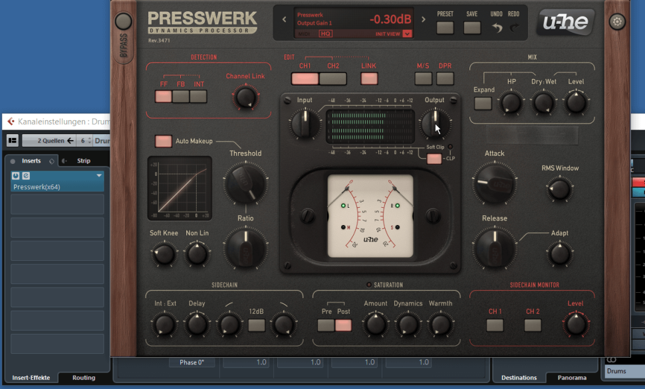The height and width of the screenshot is (389, 645).
Task: Toggle Auto Makeup gain
Action: tap(164, 141)
